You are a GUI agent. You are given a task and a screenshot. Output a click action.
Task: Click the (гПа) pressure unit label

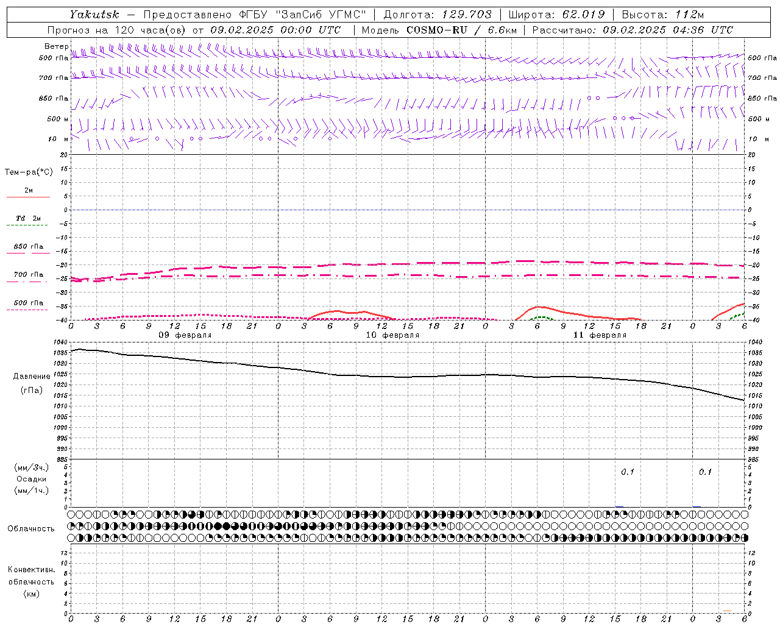32,391
